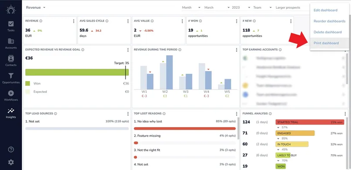This screenshot has height=170, width=351.
Task: Open the Month period dropdown
Action: pyautogui.click(x=191, y=7)
